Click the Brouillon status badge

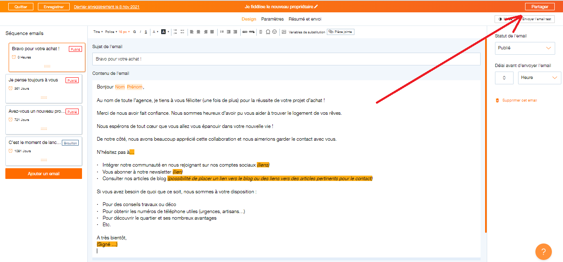pyautogui.click(x=70, y=143)
